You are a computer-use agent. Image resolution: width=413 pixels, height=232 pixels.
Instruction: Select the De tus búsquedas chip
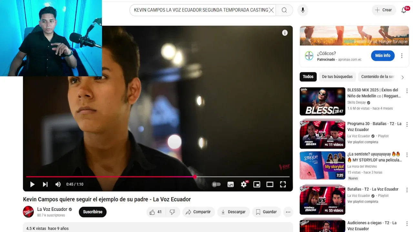(337, 77)
